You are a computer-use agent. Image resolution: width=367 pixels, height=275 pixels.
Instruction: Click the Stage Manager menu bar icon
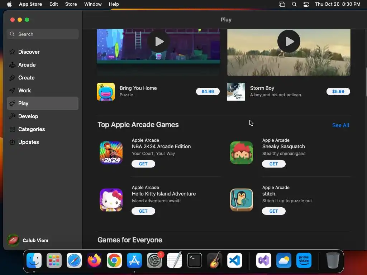[282, 4]
